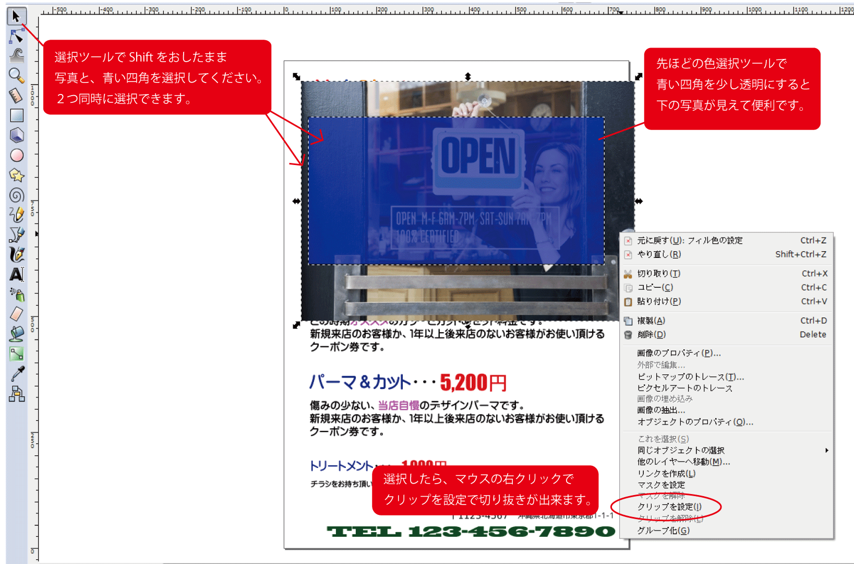Choose マスクを設定 from the menu

click(x=726, y=485)
